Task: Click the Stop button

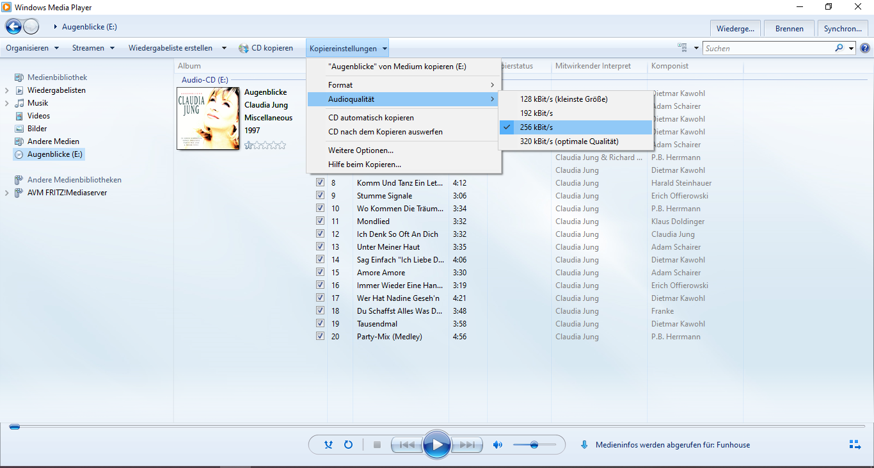Action: [x=377, y=444]
